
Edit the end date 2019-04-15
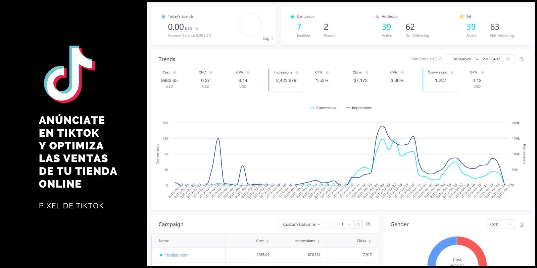tap(491, 59)
